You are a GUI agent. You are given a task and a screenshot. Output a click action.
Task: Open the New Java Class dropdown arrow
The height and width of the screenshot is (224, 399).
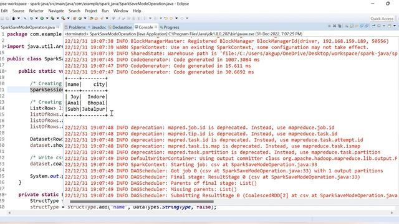click(x=85, y=18)
